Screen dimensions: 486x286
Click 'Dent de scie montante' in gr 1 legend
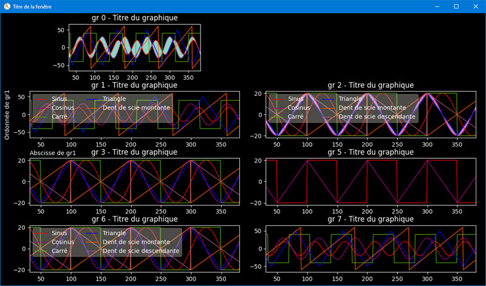pyautogui.click(x=136, y=108)
